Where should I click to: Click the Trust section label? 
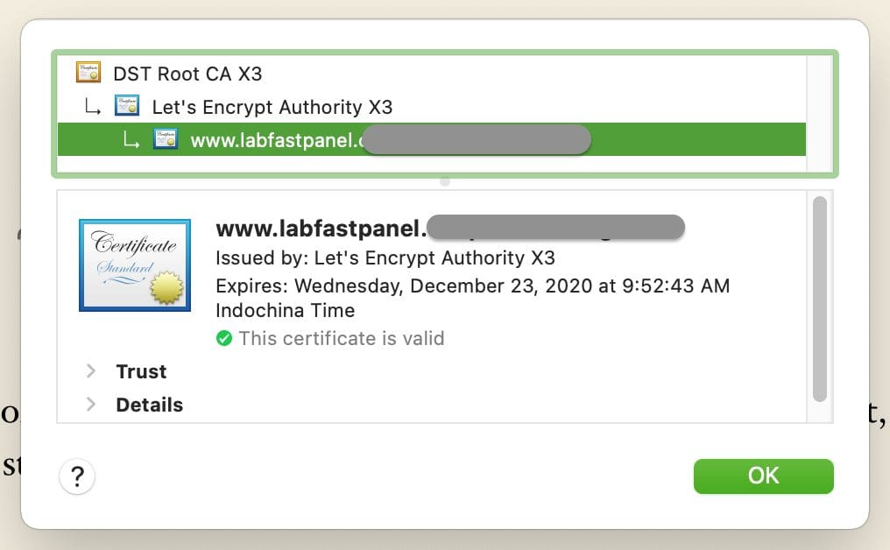[141, 371]
